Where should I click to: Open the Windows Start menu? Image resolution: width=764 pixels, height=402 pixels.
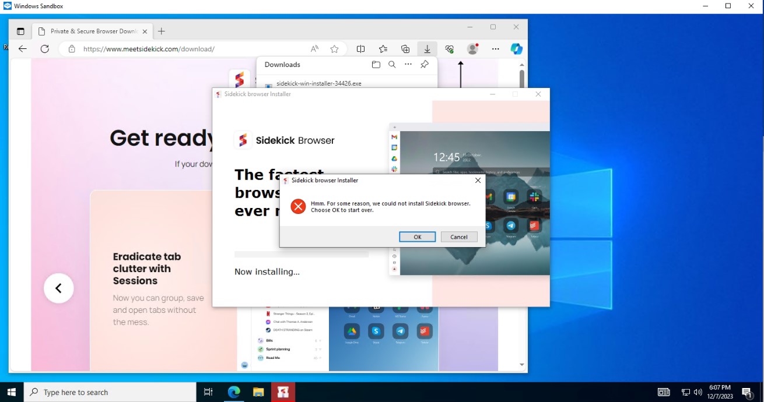coord(12,392)
